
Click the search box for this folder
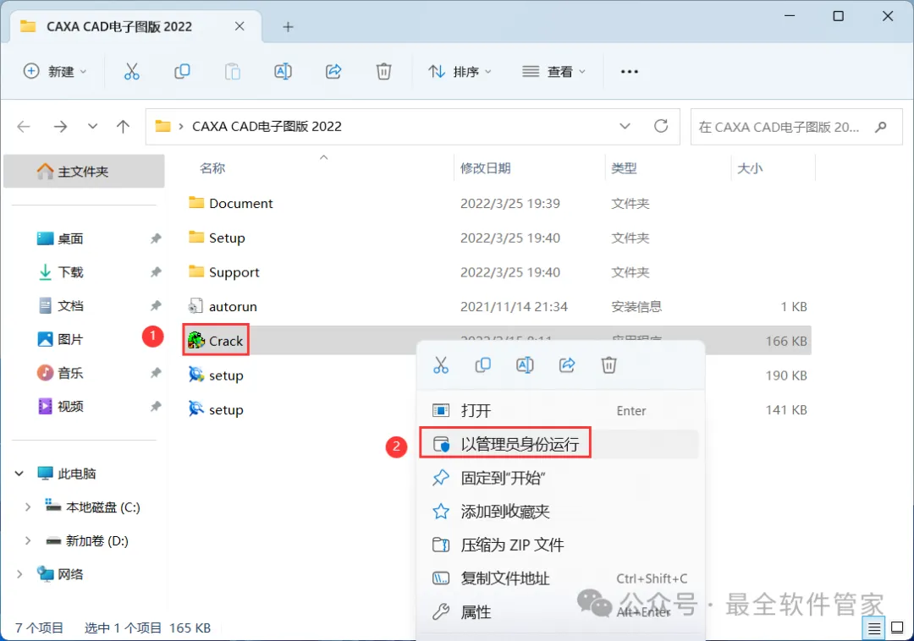click(796, 126)
